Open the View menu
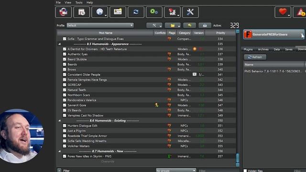Image resolution: width=306 pixels, height=172 pixels. pyautogui.click(x=68, y=2)
